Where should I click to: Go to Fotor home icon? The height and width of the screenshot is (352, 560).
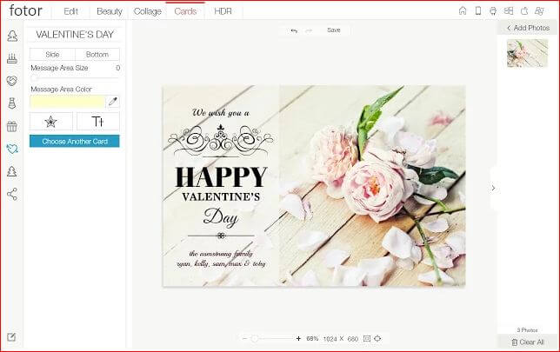(x=463, y=10)
